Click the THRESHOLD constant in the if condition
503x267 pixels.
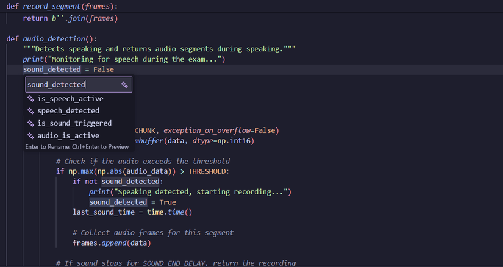208,171
